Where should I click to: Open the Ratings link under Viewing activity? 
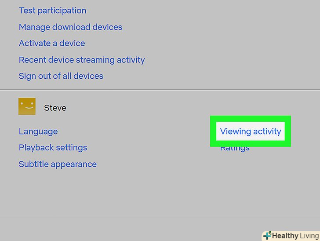235,149
